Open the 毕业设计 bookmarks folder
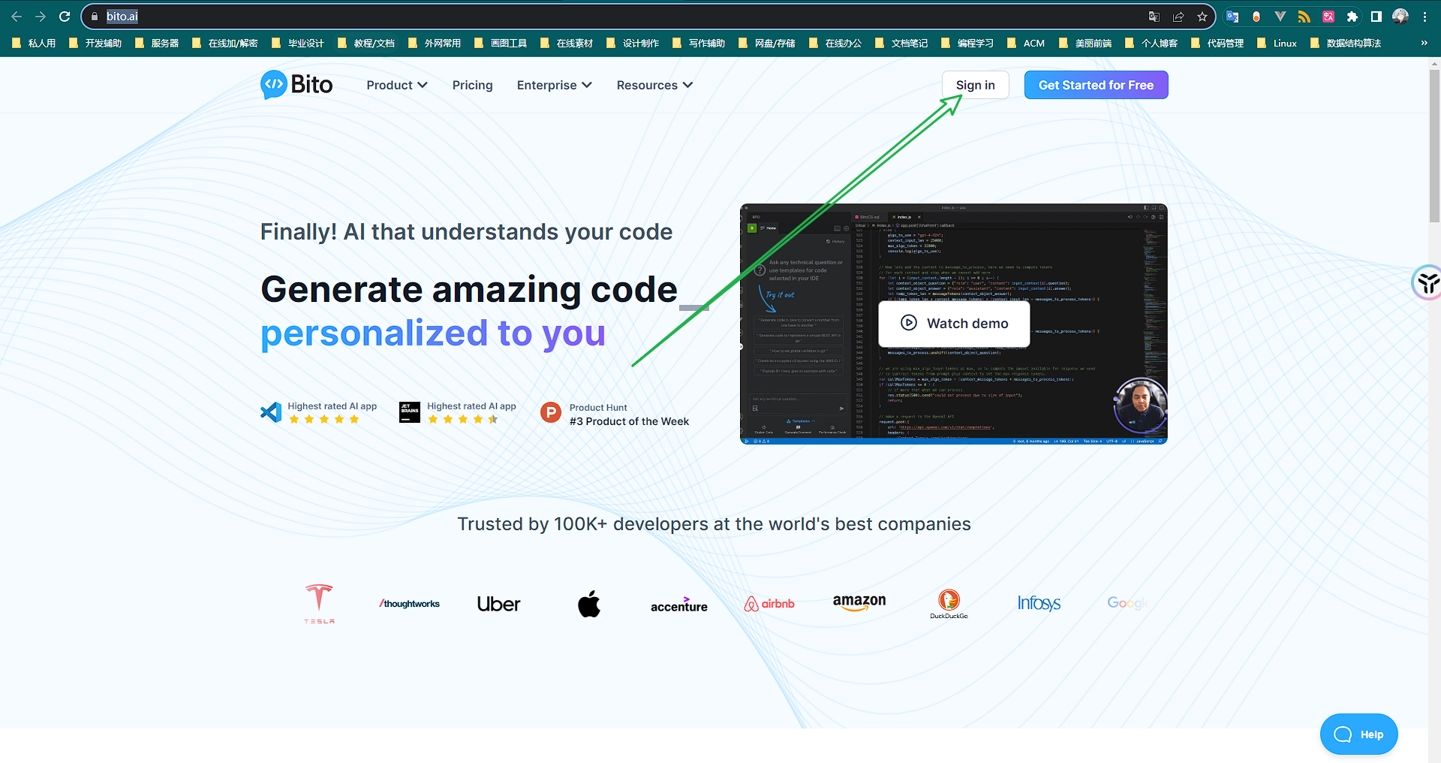The width and height of the screenshot is (1441, 763). pyautogui.click(x=298, y=44)
